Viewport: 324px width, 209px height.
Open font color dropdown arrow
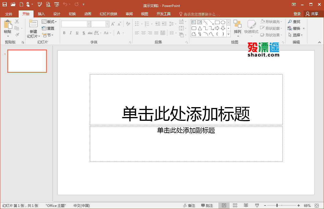(123, 33)
